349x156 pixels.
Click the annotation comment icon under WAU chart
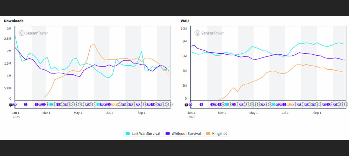pos(187,105)
